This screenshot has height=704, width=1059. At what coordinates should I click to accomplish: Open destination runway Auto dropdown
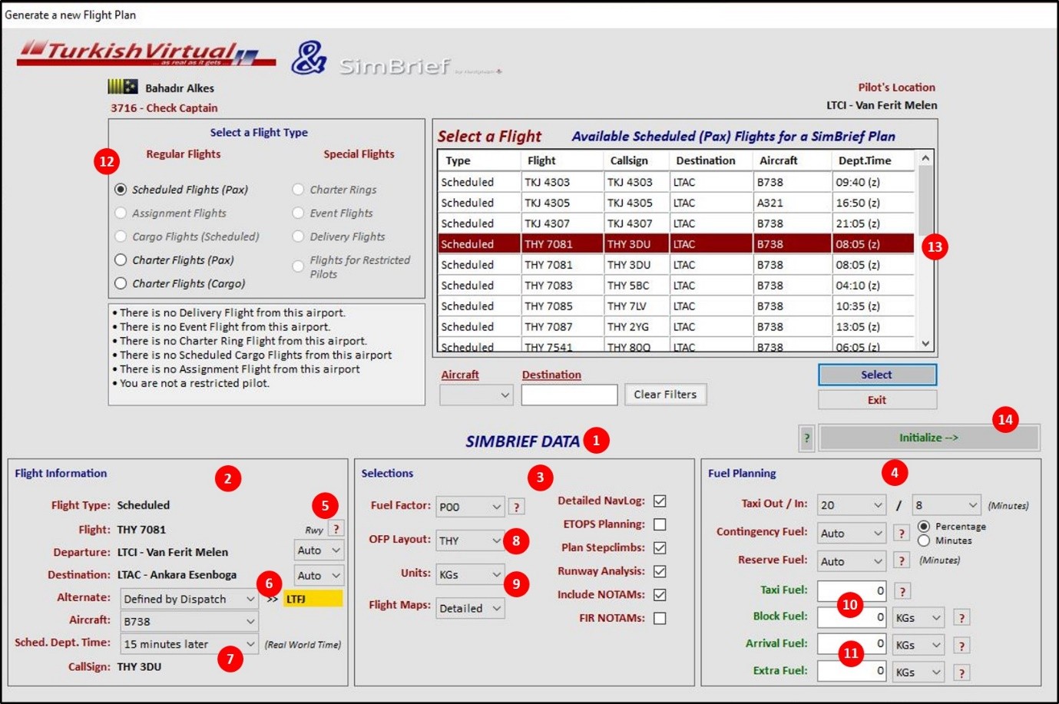(319, 575)
